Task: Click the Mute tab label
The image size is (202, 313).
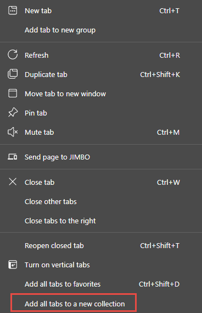Action: [39, 133]
